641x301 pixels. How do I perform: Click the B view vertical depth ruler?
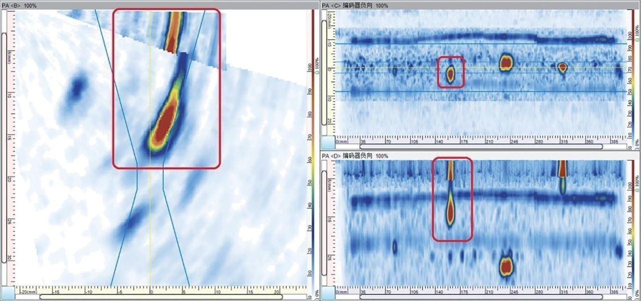click(x=12, y=147)
